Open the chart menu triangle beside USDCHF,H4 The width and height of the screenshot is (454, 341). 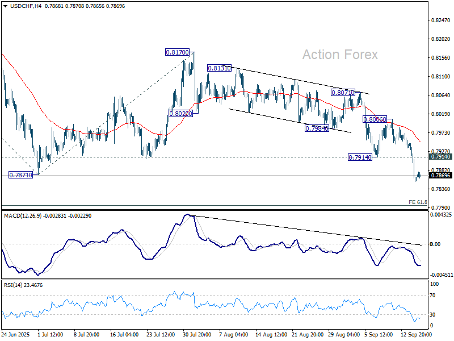pyautogui.click(x=6, y=6)
